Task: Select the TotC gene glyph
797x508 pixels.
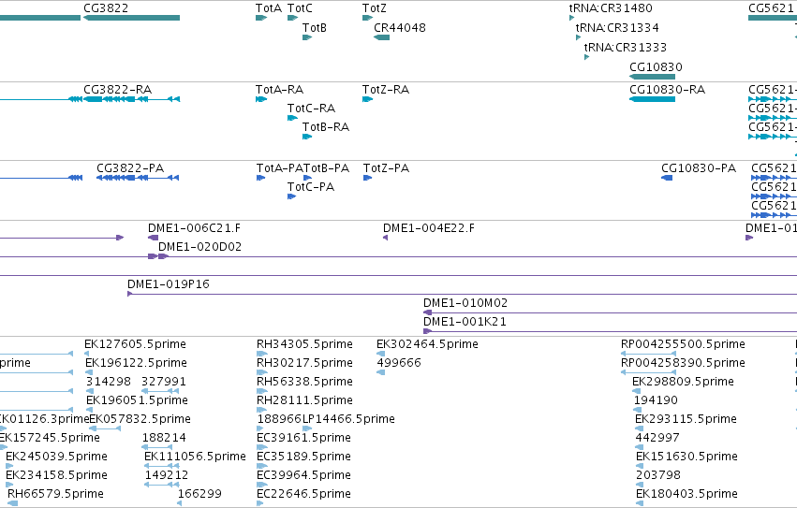Action: coord(292,18)
